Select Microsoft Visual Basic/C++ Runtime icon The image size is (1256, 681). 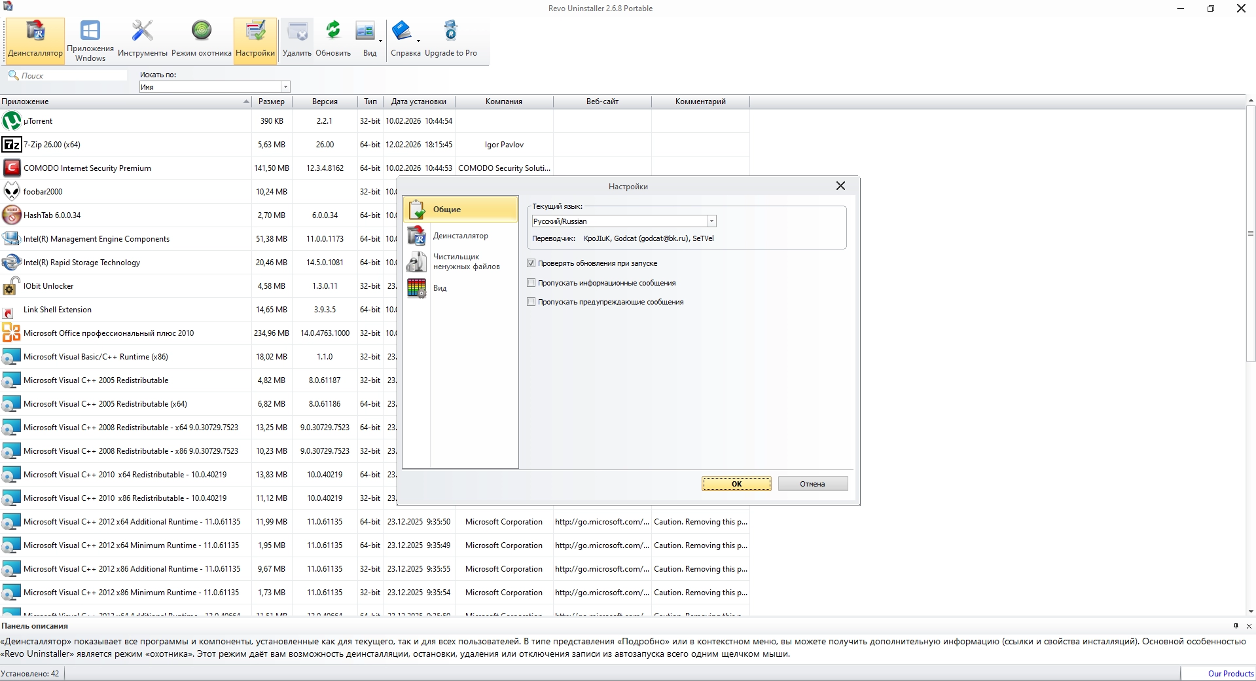click(12, 357)
